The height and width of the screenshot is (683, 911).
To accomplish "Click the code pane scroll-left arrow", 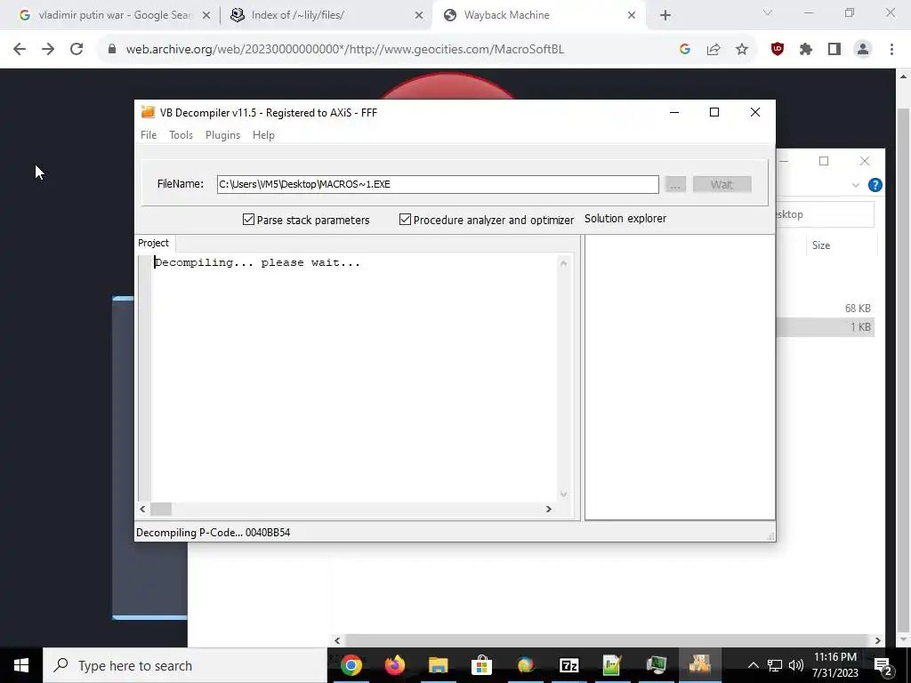I will click(143, 509).
